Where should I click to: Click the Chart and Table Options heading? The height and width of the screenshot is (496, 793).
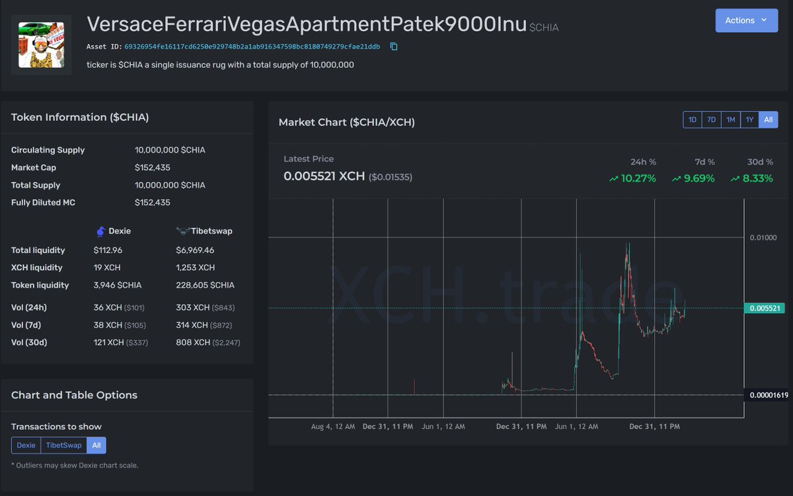tap(74, 395)
